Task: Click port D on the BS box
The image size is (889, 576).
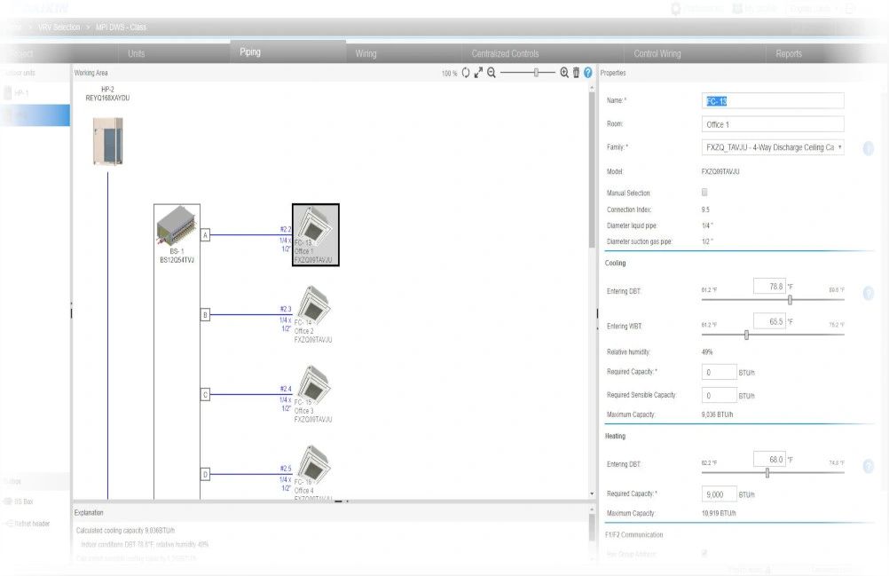Action: [x=205, y=475]
